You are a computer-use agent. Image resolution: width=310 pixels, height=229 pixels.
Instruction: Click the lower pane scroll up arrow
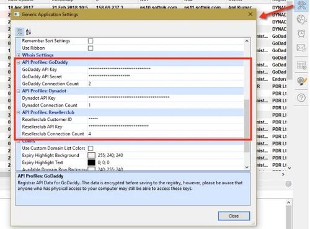[289, 202]
